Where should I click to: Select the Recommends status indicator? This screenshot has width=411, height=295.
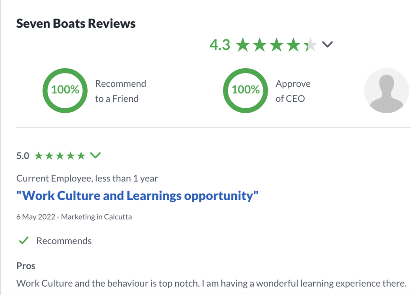[64, 241]
